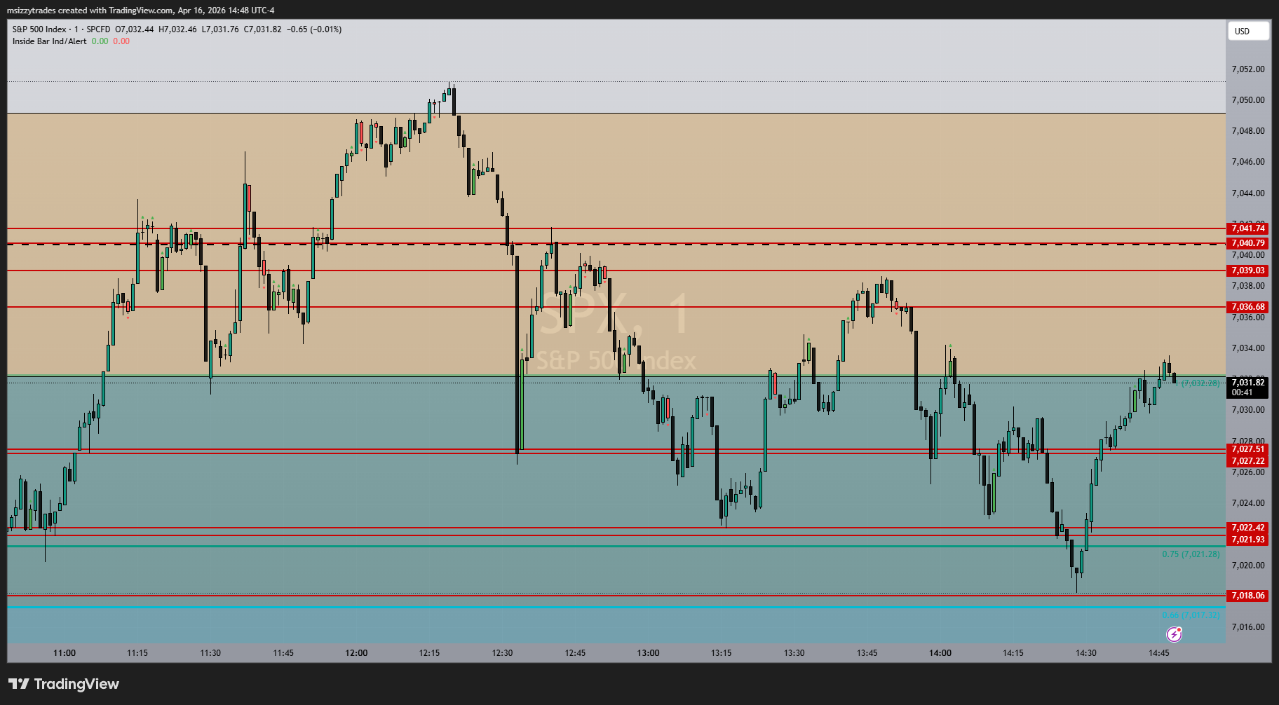
Task: Click the 14:45 time axis label
Action: (1159, 653)
